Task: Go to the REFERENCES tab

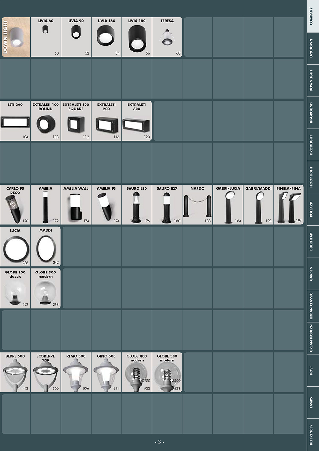Action: 313,435
